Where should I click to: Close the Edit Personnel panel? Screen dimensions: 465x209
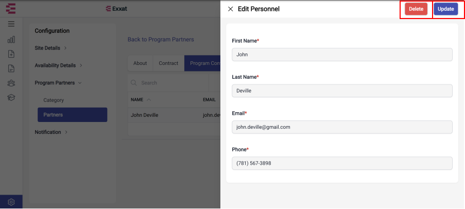[x=230, y=9]
